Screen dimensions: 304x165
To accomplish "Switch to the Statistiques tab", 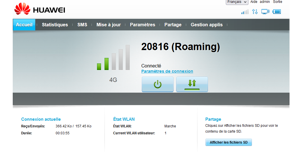I will click(55, 25).
